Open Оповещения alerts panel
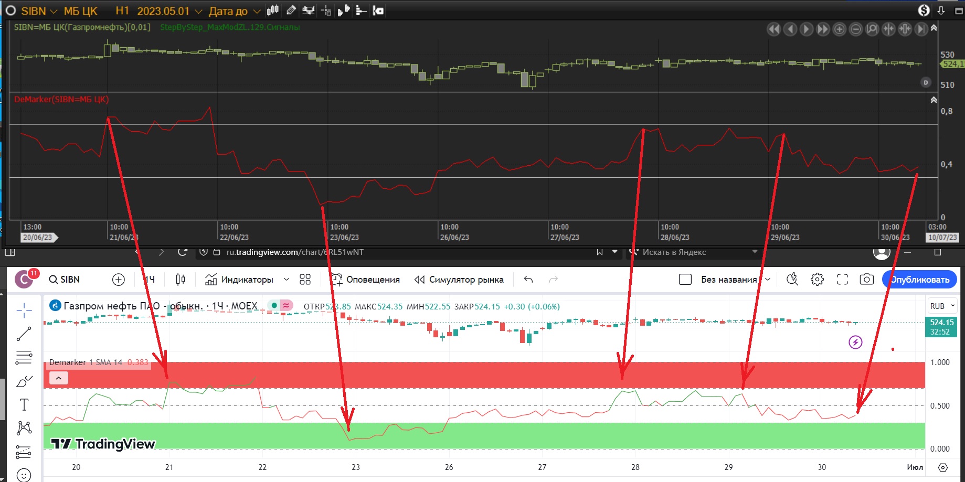The width and height of the screenshot is (965, 482). click(x=366, y=280)
